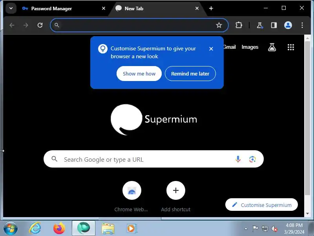This screenshot has width=314, height=236.
Task: Open the Windows Start menu
Action: 11,229
